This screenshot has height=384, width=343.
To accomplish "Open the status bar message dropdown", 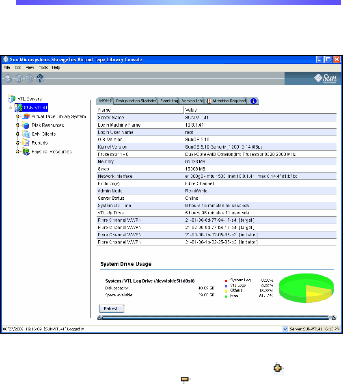I will (285, 329).
